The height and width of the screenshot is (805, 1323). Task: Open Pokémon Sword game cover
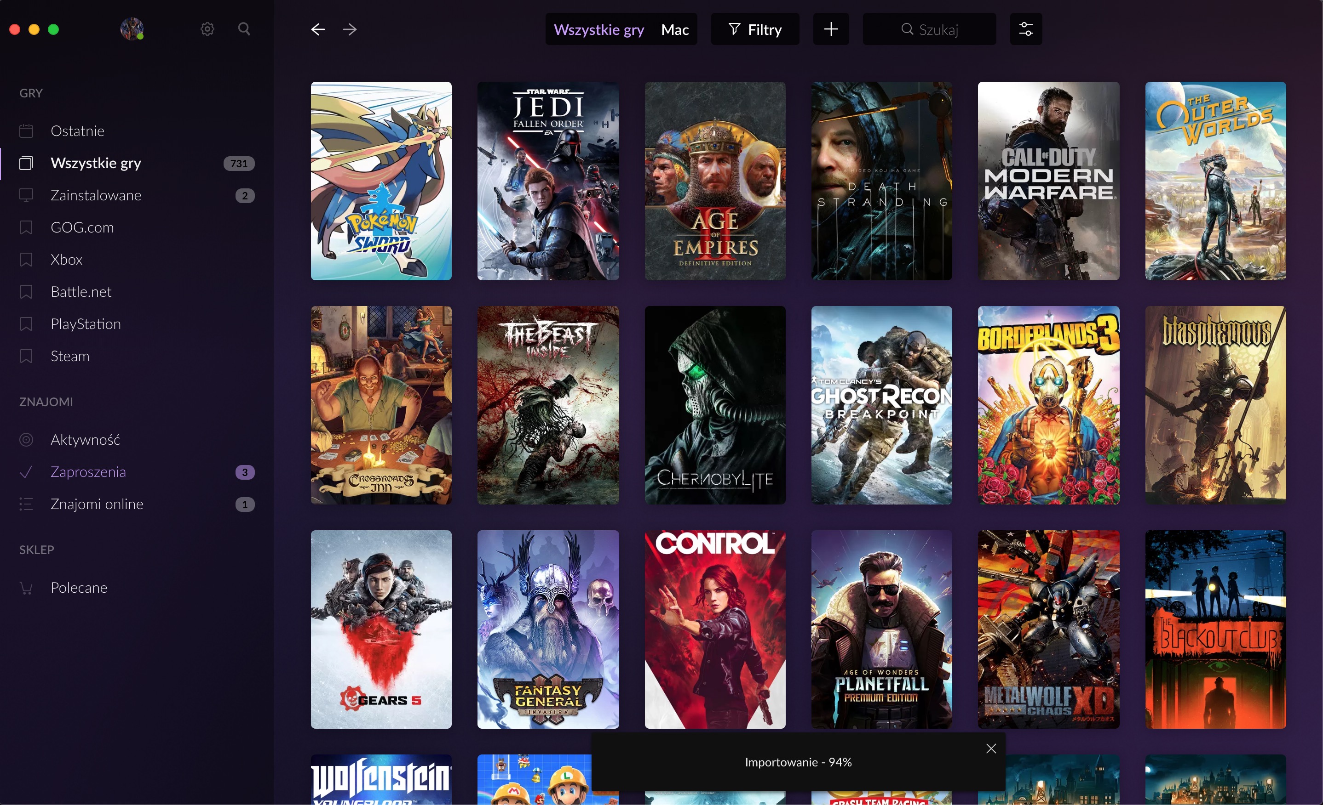pos(381,181)
